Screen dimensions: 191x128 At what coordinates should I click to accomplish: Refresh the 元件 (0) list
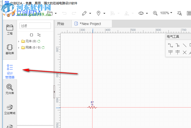[39, 41]
